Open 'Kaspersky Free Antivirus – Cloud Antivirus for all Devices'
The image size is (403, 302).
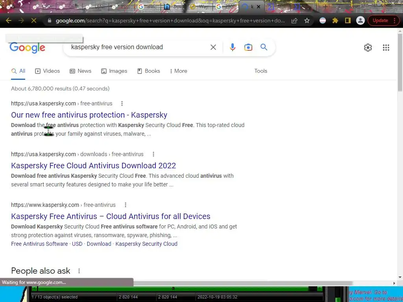tap(111, 216)
